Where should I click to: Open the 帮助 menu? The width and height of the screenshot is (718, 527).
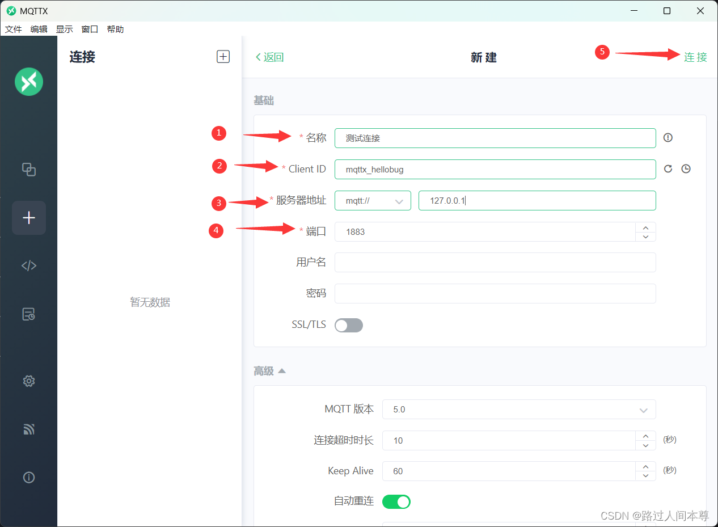point(116,29)
